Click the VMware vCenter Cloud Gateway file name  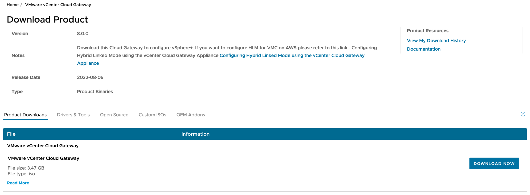[x=43, y=158]
